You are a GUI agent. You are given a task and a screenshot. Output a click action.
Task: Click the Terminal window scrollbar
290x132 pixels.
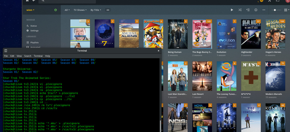(160, 126)
